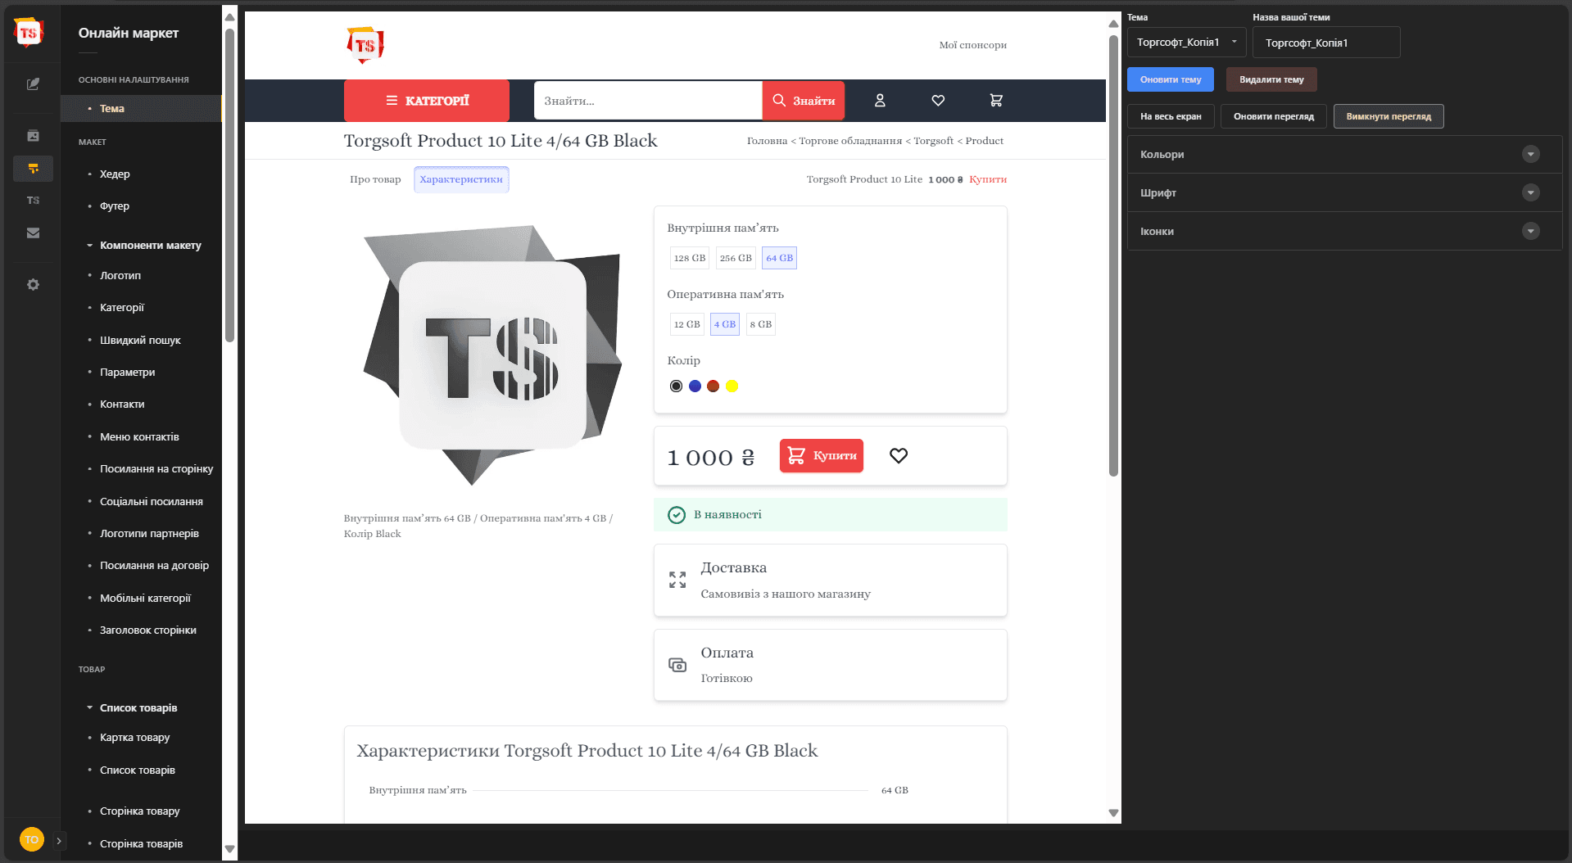Expand the Шрифт section
This screenshot has height=863, width=1572.
pyautogui.click(x=1344, y=193)
